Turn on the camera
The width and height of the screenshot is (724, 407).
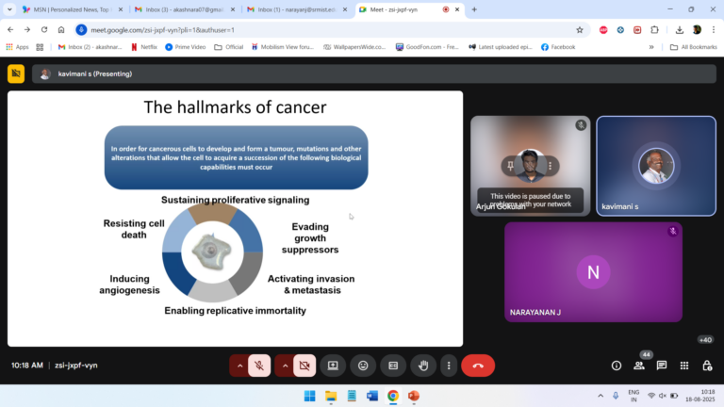[304, 366]
